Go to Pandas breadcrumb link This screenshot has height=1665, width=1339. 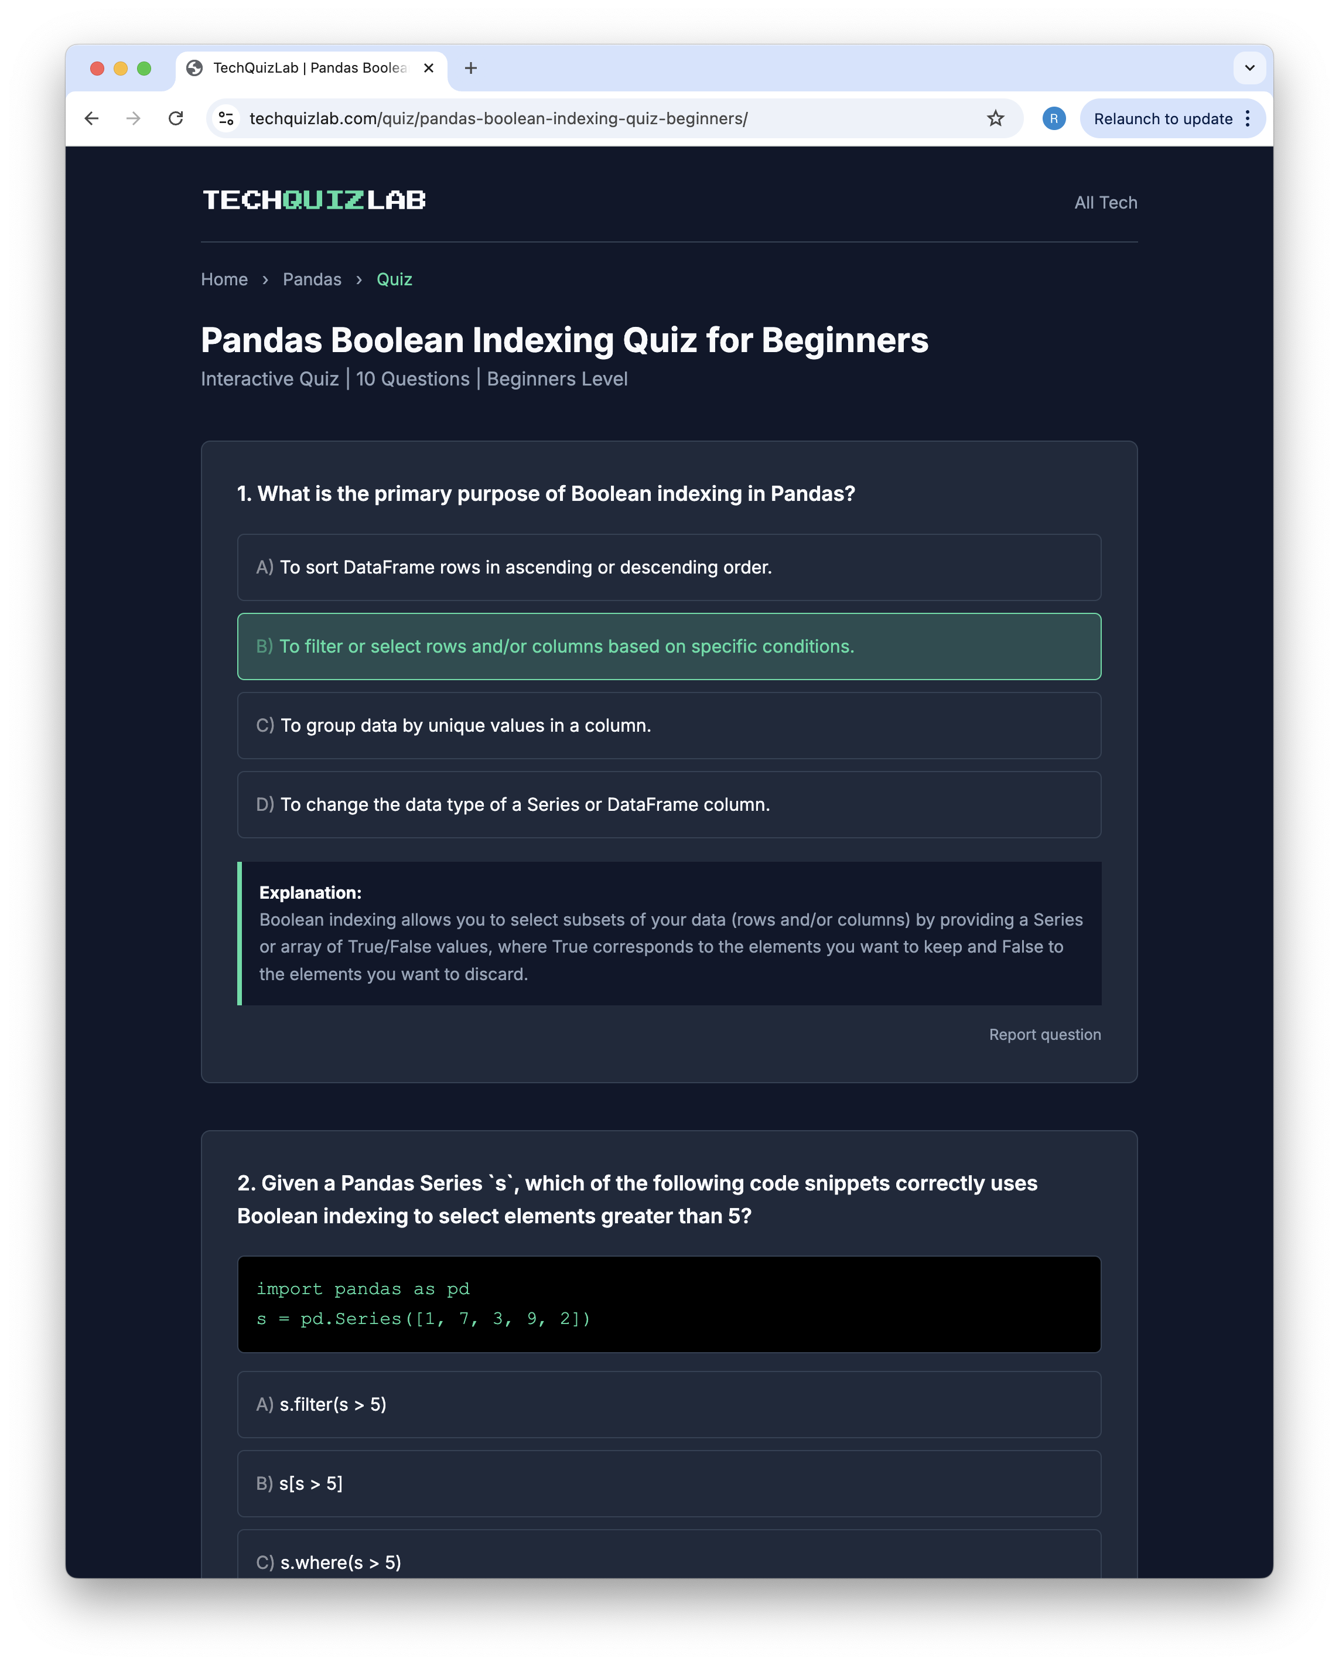point(312,279)
